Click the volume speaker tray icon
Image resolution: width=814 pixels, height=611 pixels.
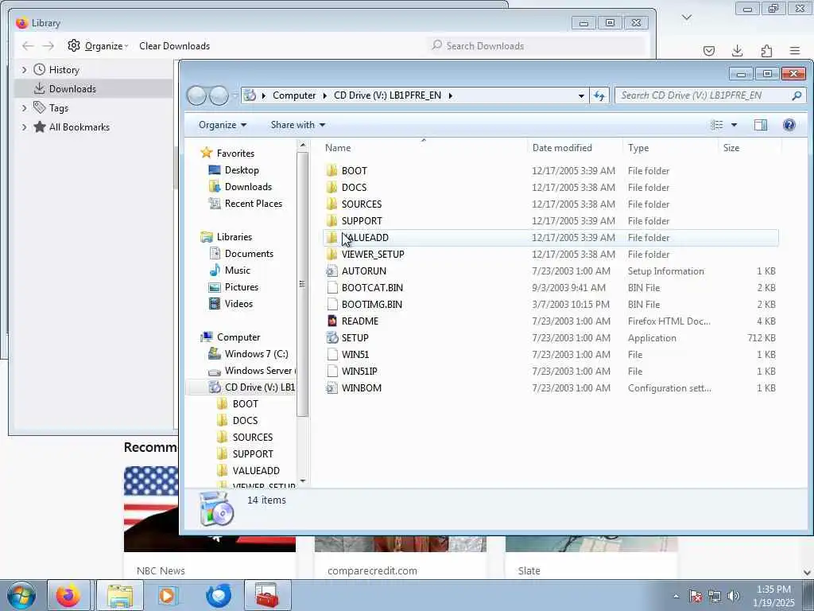pos(733,596)
